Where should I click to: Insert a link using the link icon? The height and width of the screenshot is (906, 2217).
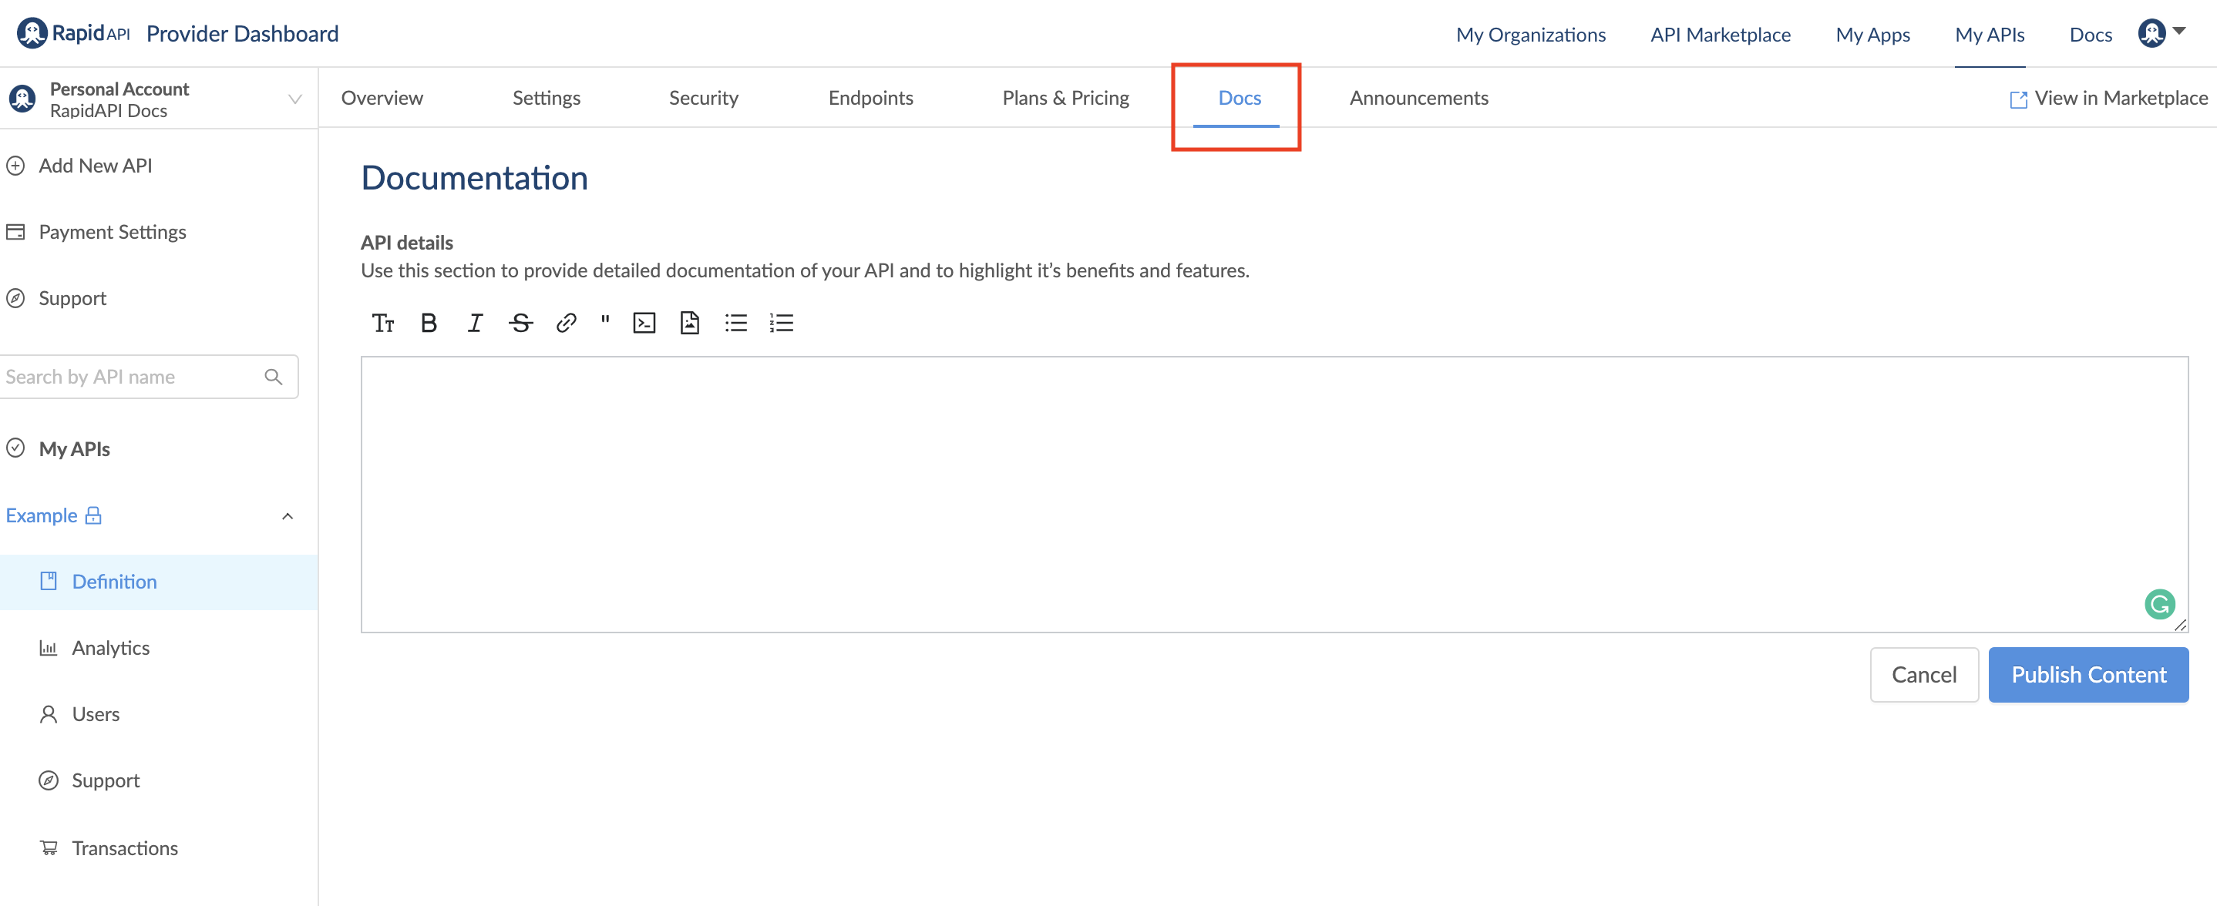566,323
